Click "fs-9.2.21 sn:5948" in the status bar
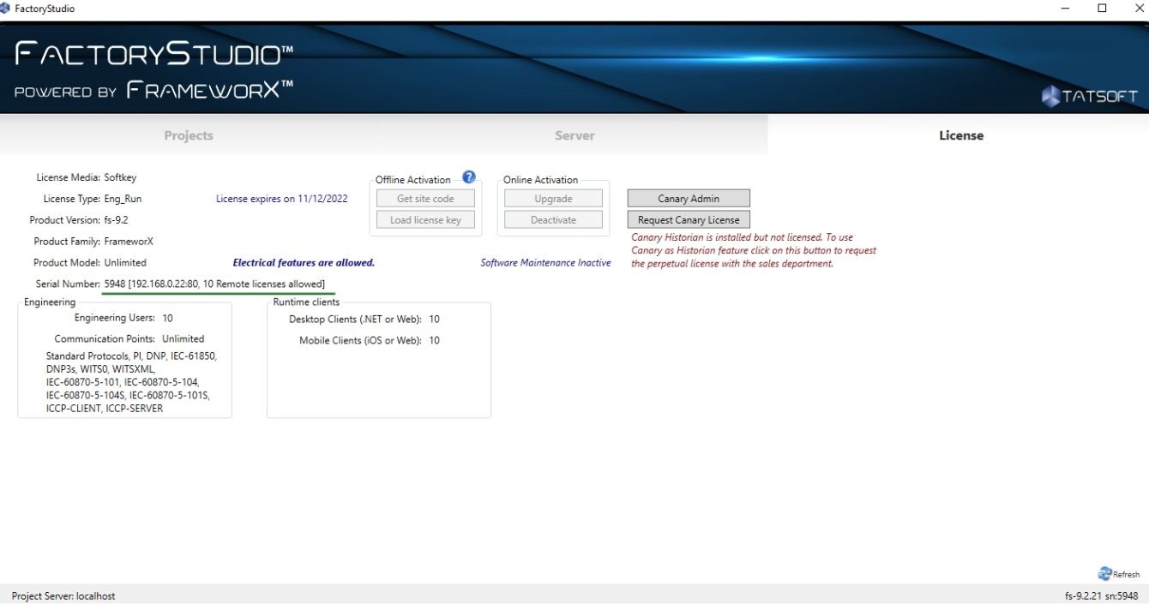This screenshot has width=1149, height=604. click(1101, 595)
